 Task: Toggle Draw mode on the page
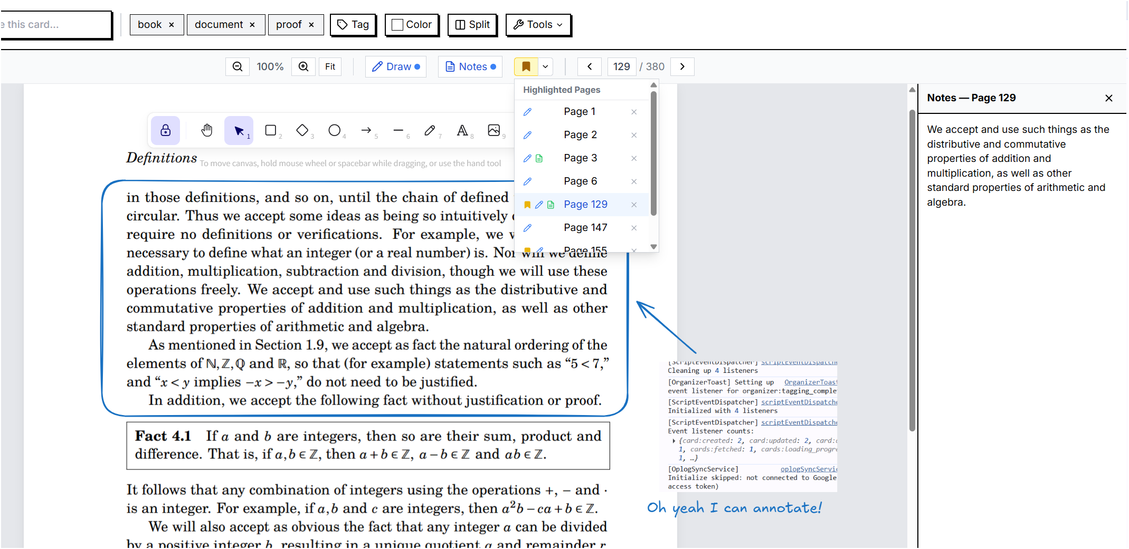(395, 66)
